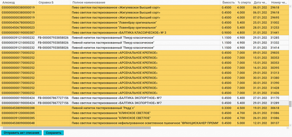The image size is (292, 137).
Task: Select Жигулевское row with check number 29695
Action: tap(145, 18)
